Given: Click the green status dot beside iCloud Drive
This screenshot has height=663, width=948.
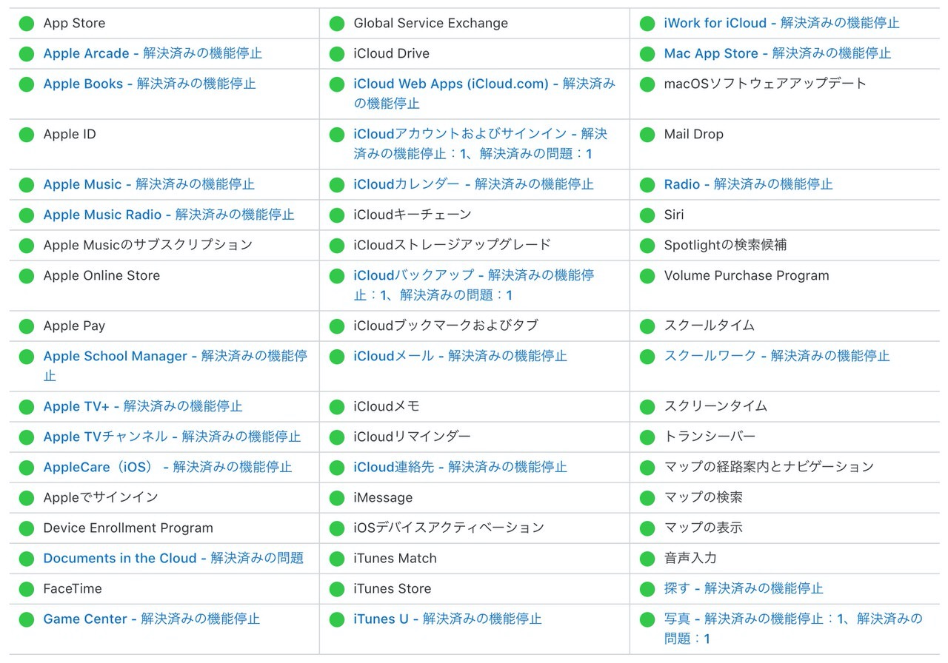Looking at the screenshot, I should [x=337, y=54].
